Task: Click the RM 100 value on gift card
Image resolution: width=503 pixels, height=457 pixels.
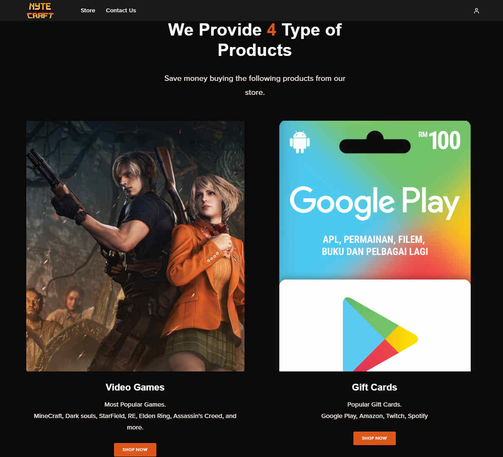Action: pos(439,141)
